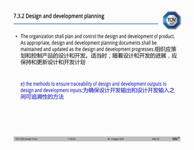Select the slide title '7.3.2 Design and development planning'
Image resolution: width=194 pixels, height=150 pixels.
(x=59, y=16)
